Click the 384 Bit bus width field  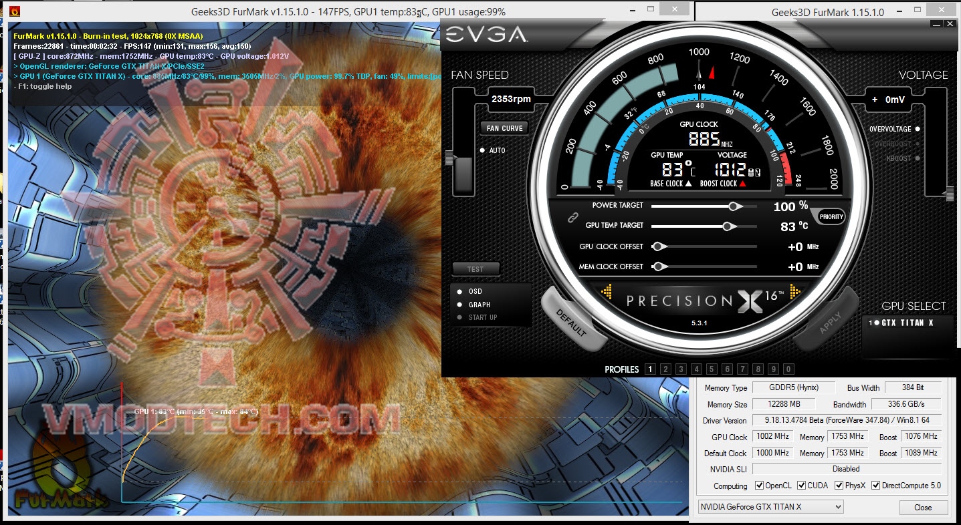(x=913, y=387)
